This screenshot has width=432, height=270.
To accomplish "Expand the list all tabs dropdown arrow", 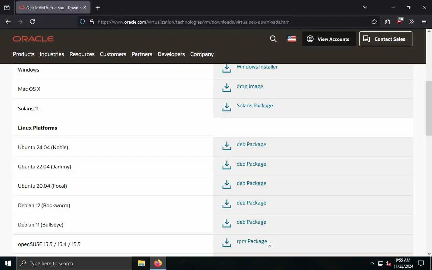I will click(365, 7).
